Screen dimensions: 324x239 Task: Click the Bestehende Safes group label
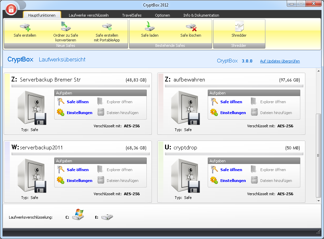pyautogui.click(x=170, y=45)
